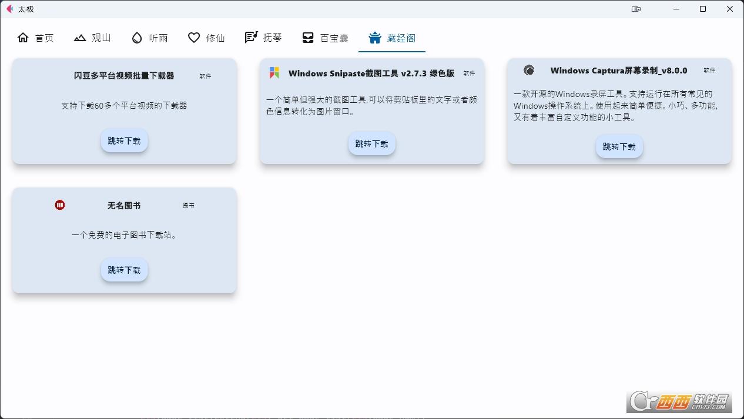Click the red 无名图书 logo icon
This screenshot has height=419, width=744.
tap(60, 205)
